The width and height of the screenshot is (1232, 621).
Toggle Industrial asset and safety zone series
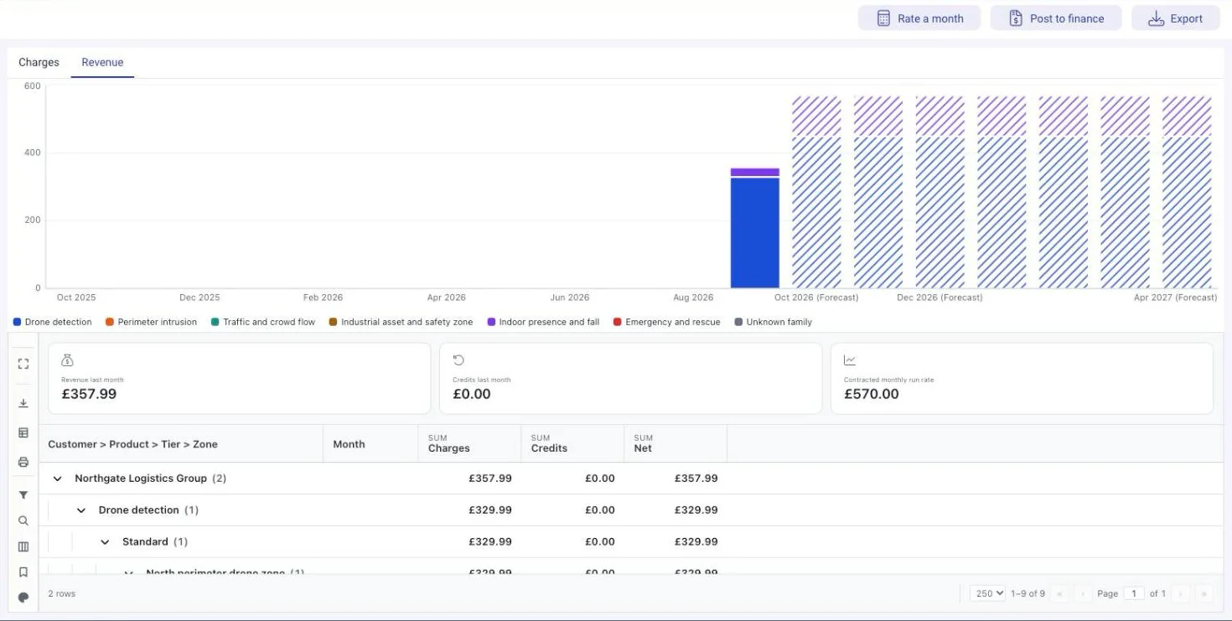coord(401,322)
